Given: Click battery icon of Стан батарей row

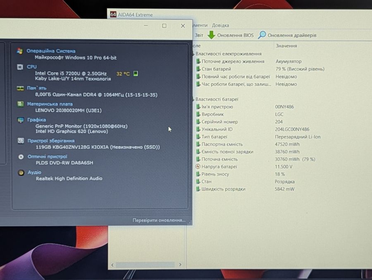Looking at the screenshot, I should tap(198, 69).
